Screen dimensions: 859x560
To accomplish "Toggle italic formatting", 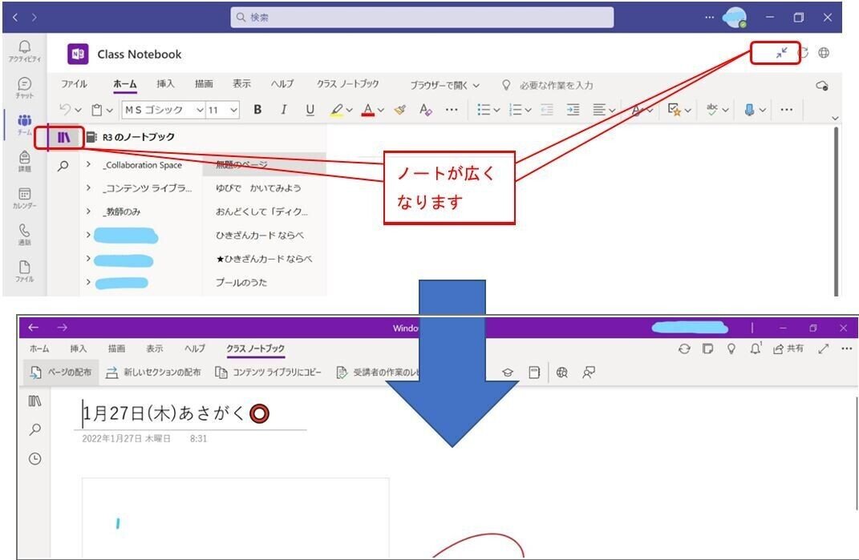I will point(282,110).
